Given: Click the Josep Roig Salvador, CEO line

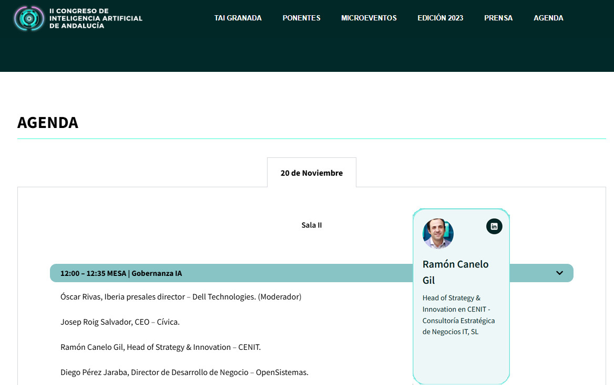Looking at the screenshot, I should [120, 322].
